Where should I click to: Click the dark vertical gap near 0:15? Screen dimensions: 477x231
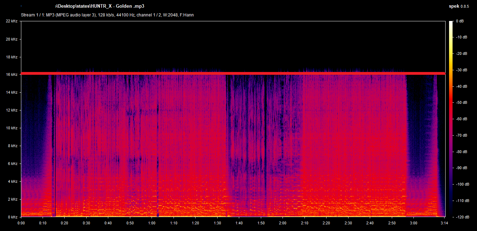(53, 147)
